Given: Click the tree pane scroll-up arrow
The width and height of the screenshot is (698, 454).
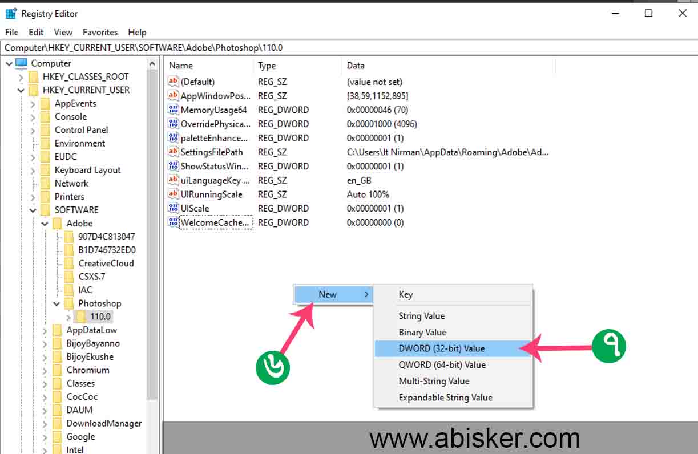Looking at the screenshot, I should (152, 64).
